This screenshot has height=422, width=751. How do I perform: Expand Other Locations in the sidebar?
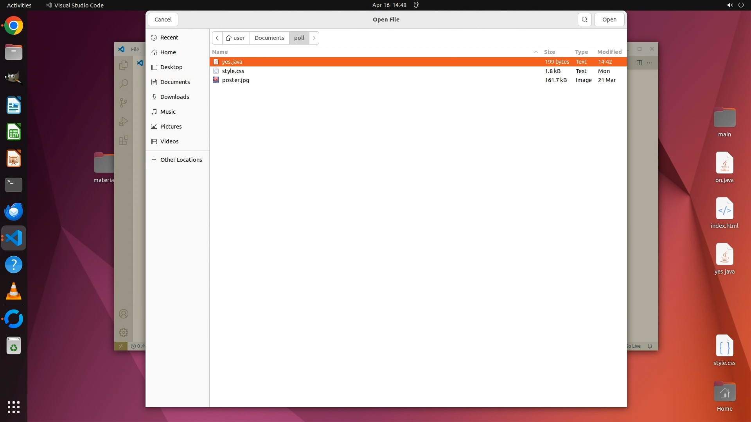click(181, 160)
